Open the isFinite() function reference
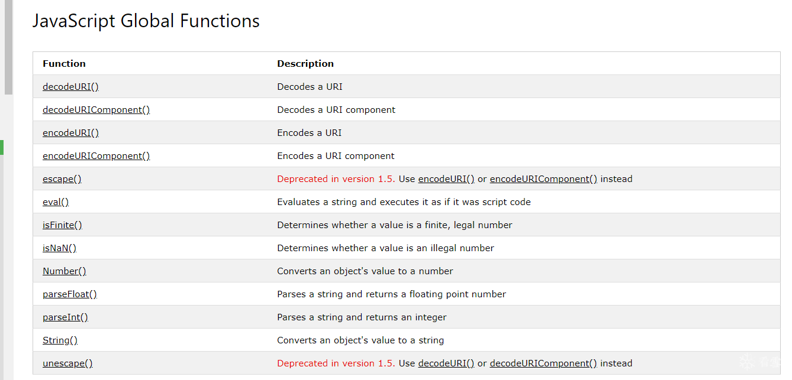Image resolution: width=792 pixels, height=380 pixels. click(x=62, y=225)
